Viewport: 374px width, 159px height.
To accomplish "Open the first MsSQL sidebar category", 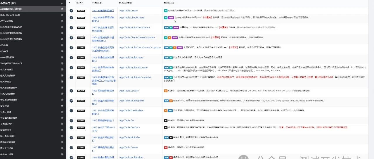I will coord(11,27).
